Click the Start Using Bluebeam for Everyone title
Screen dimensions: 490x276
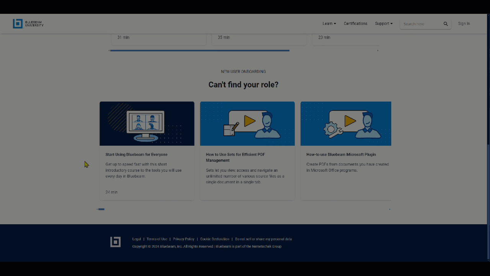point(136,154)
